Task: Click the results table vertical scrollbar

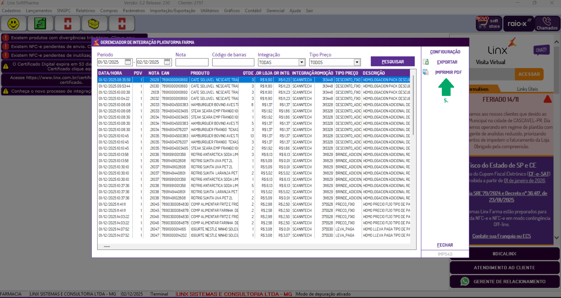Action: point(413,105)
